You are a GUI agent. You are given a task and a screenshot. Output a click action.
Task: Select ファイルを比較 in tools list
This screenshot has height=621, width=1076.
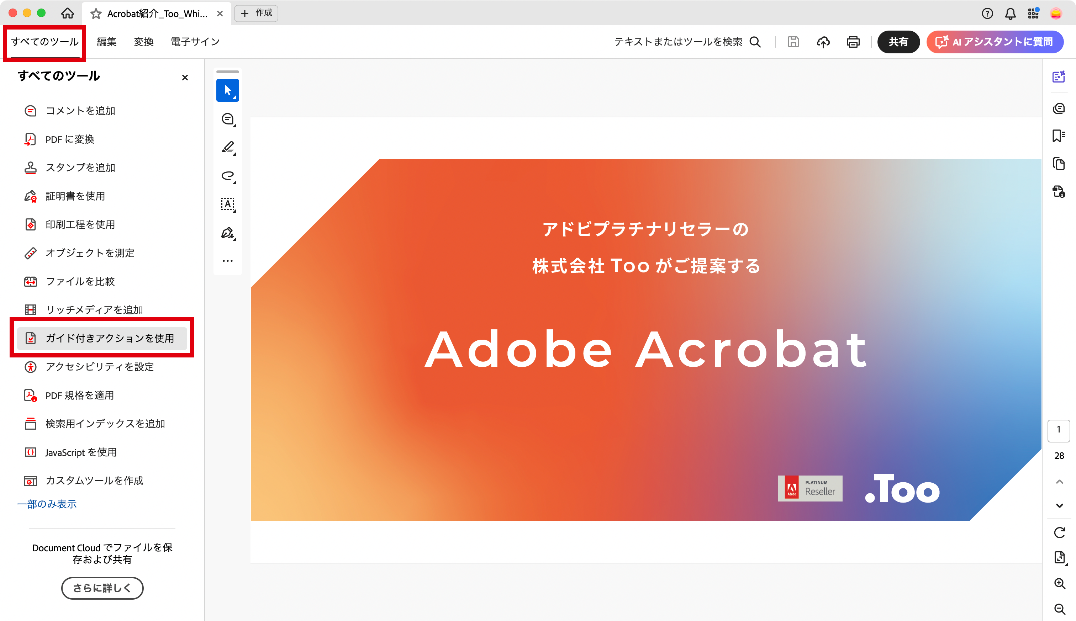(80, 281)
